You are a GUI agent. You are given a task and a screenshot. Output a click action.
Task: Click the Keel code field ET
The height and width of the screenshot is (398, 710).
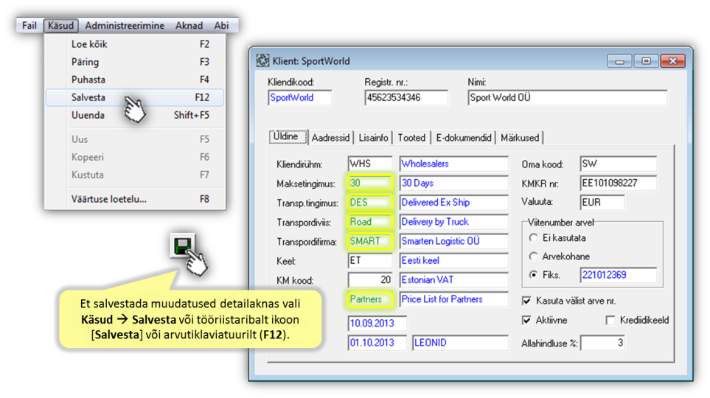click(370, 261)
